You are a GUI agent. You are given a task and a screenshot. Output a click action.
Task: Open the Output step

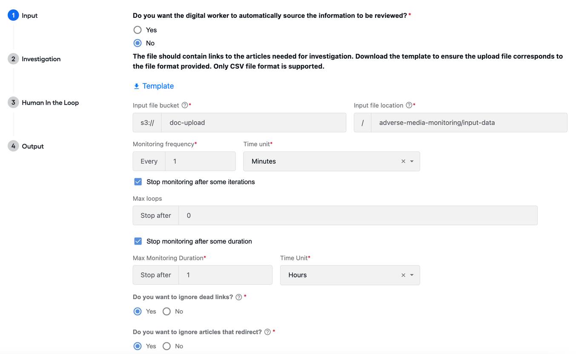[x=33, y=146]
